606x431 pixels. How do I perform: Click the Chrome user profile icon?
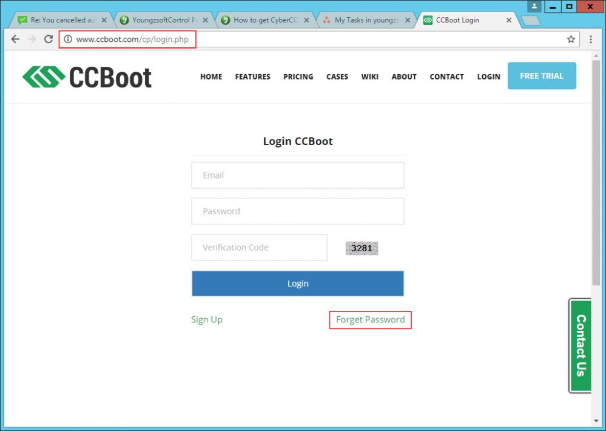tap(534, 6)
